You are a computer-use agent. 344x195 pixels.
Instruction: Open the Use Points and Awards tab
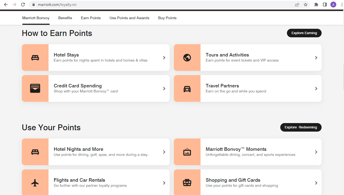(x=129, y=18)
